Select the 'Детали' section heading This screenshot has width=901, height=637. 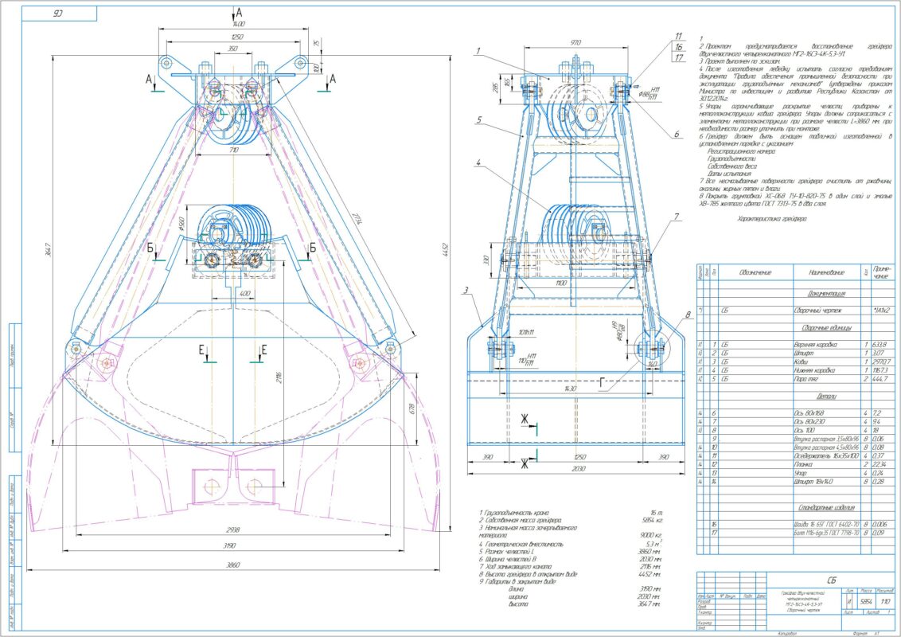pos(825,397)
